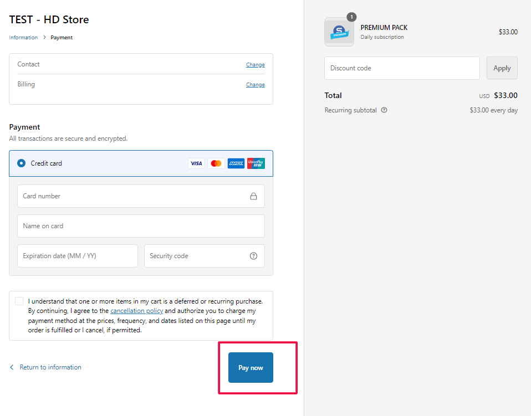Change the Contact details
Screen dimensions: 531x416
(x=255, y=65)
